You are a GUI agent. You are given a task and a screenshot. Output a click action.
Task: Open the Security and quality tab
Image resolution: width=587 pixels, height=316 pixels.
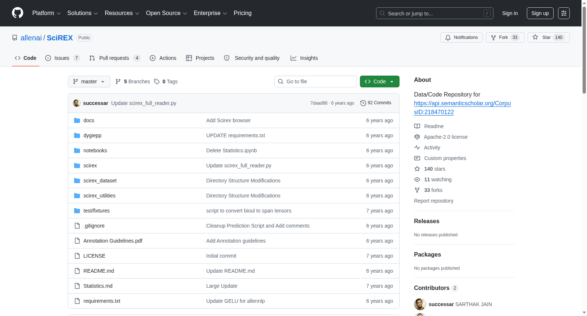(252, 58)
